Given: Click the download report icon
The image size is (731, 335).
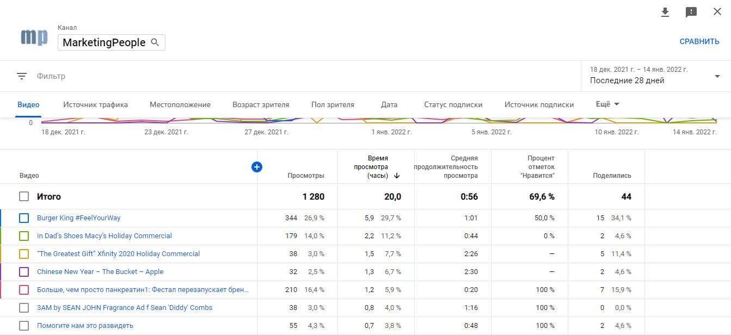Looking at the screenshot, I should (x=665, y=12).
